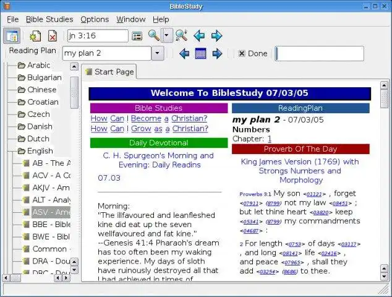Click Strong's number 03820 link
Viewport: 392px width, 297px height.
coord(321,213)
